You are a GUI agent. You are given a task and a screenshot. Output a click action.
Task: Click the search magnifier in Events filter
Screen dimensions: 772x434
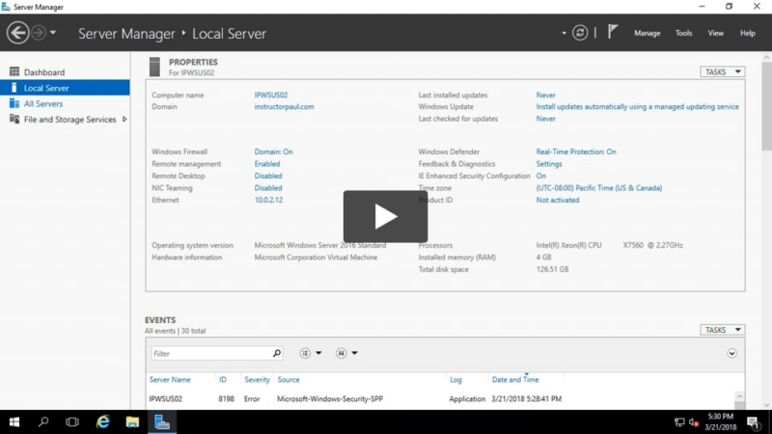coord(277,354)
